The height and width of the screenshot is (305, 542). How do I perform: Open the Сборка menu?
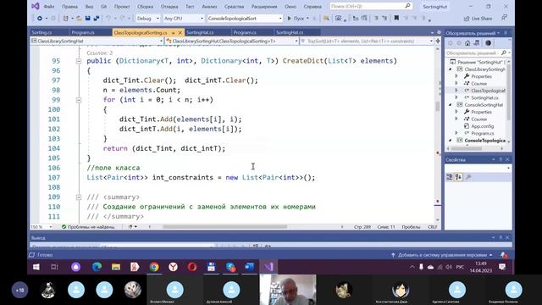point(145,7)
